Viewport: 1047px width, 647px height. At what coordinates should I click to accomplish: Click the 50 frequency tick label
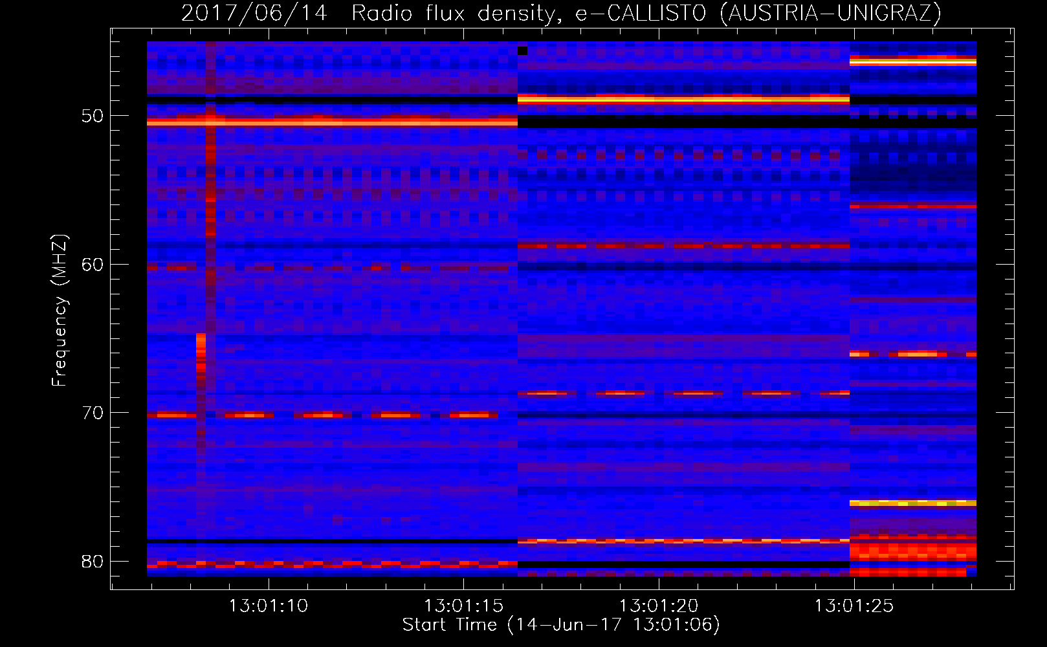tap(93, 116)
